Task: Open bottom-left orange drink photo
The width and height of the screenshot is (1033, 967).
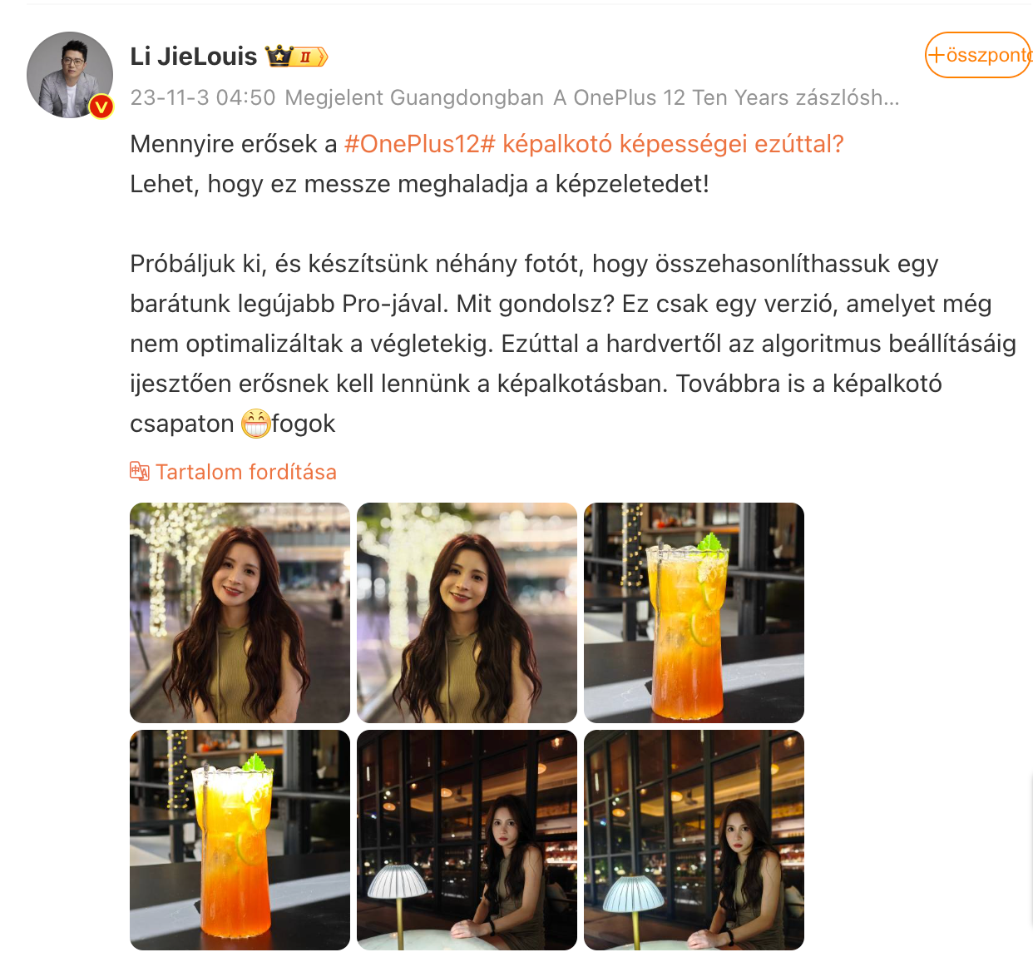Action: pyautogui.click(x=240, y=840)
